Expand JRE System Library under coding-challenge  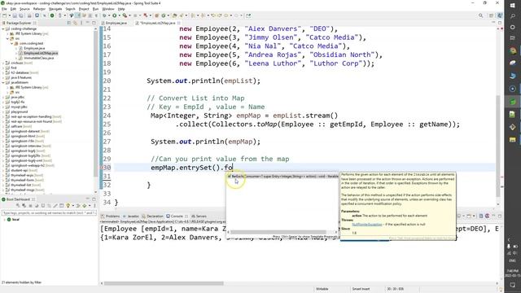click(7, 34)
